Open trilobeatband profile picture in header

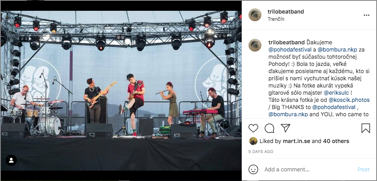point(255,15)
